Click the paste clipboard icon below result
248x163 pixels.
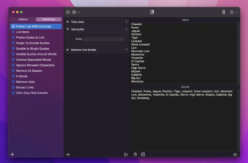tap(135, 154)
